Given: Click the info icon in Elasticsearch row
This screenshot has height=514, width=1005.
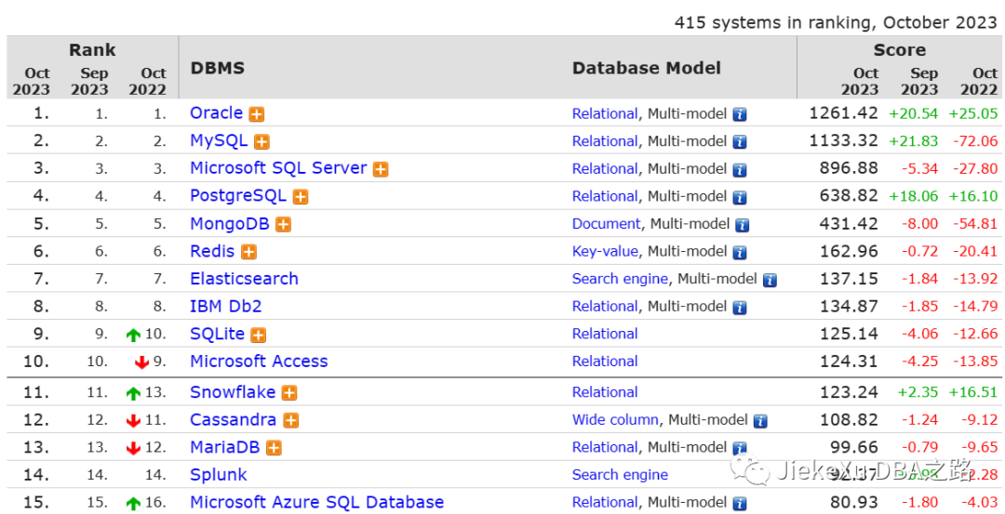Looking at the screenshot, I should 770,280.
